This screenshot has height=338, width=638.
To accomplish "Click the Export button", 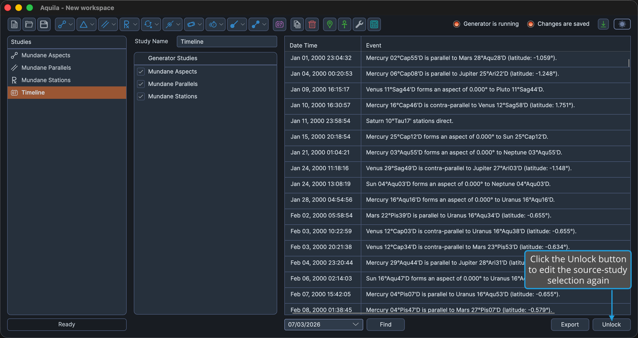I will coord(570,325).
